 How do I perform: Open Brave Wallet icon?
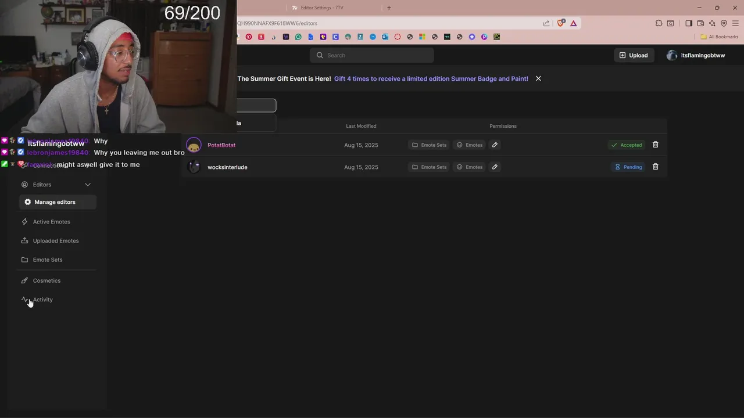pos(700,23)
